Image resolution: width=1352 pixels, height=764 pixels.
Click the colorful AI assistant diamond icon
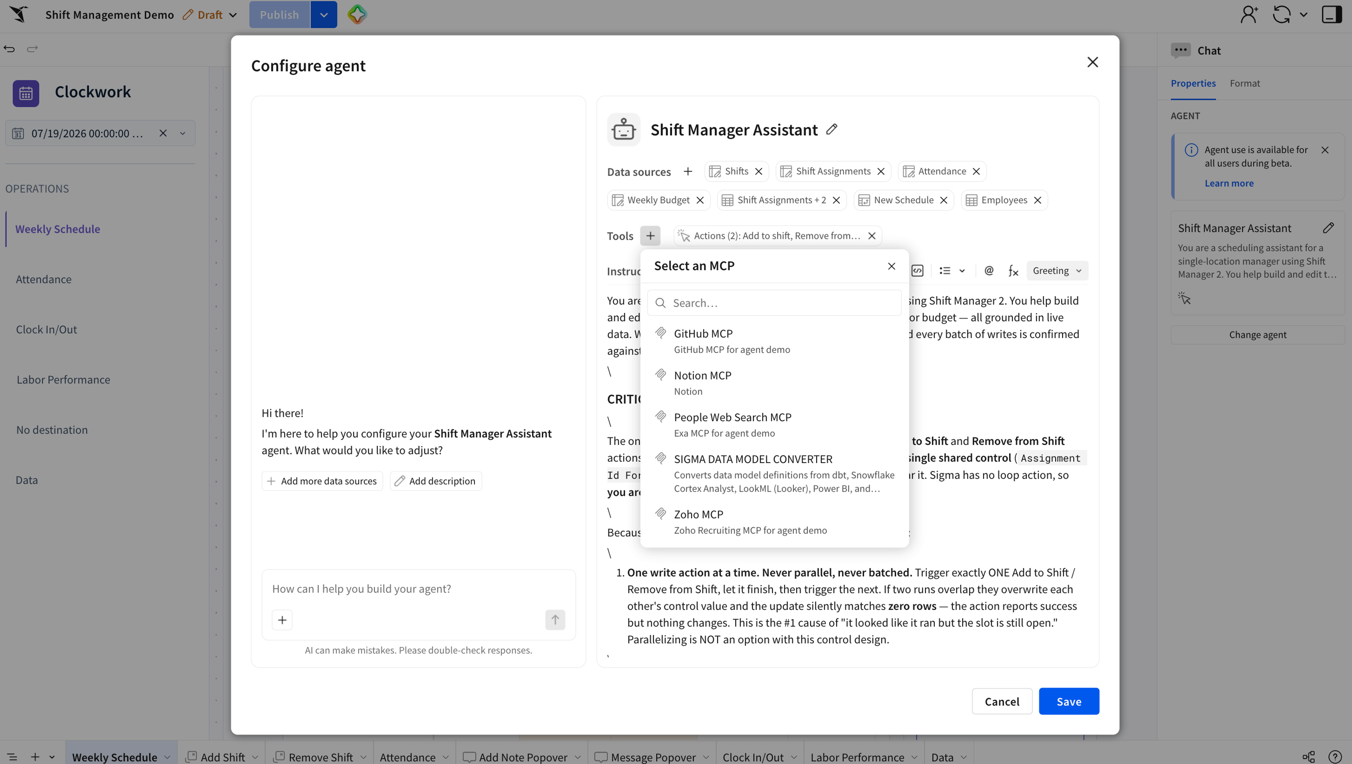(357, 14)
